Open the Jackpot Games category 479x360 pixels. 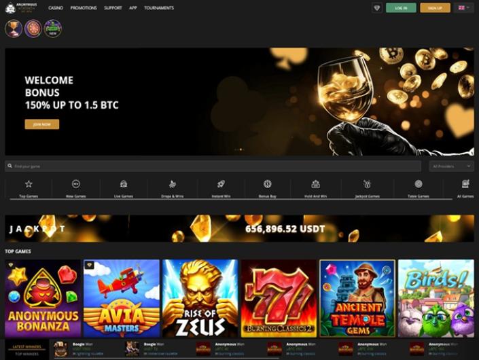(x=367, y=189)
